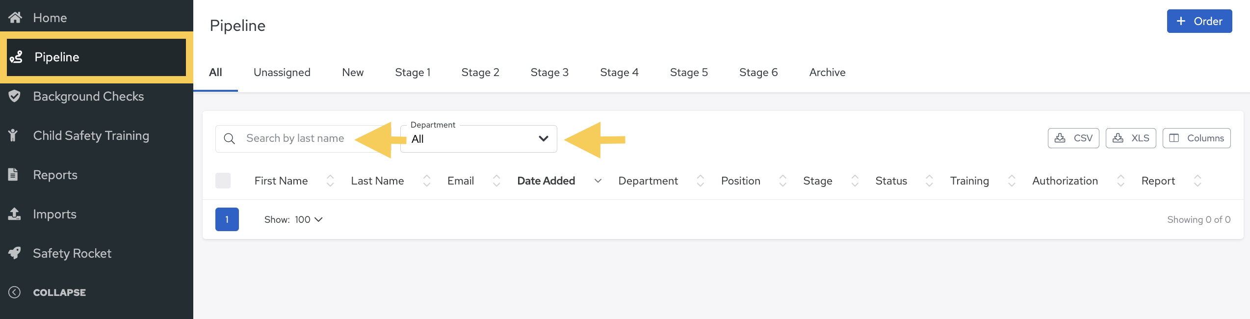This screenshot has height=319, width=1250.
Task: Click the Collapse circled arrow icon
Action: (15, 292)
